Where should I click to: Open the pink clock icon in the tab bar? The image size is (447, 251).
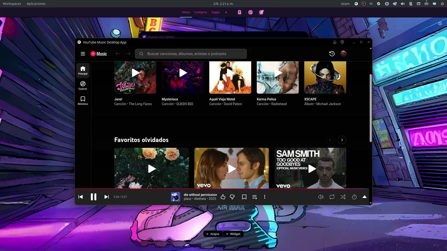(x=250, y=12)
